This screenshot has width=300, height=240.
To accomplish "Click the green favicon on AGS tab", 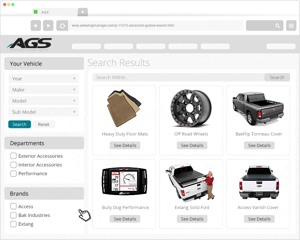I will click(36, 12).
